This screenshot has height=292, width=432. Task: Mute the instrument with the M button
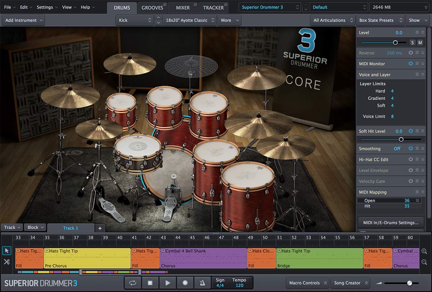(420, 42)
